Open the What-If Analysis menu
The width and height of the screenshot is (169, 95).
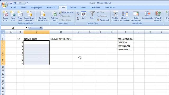point(158,16)
